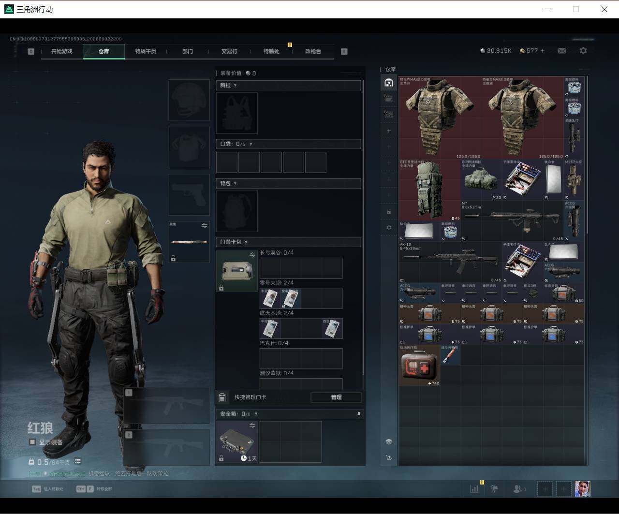Screen dimensions: 619x514
Task: Open the stats chart icon in bottom bar
Action: click(x=474, y=489)
